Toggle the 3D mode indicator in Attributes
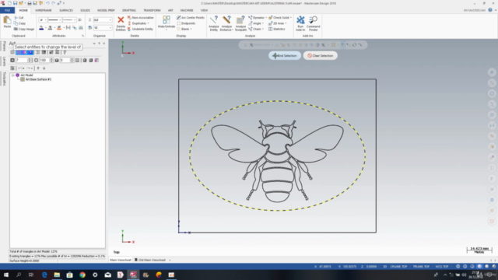This screenshot has width=498, height=280. point(79,19)
